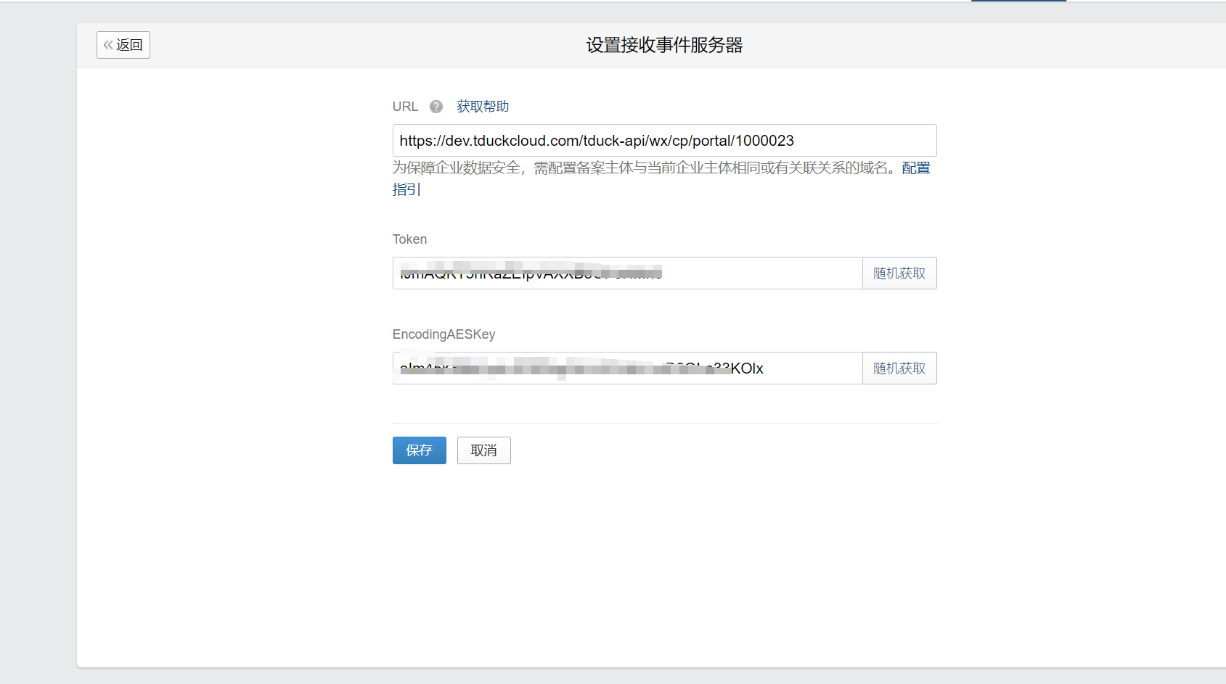Image resolution: width=1226 pixels, height=684 pixels.
Task: Click the 设置接收事件服务器 page title
Action: pos(664,45)
